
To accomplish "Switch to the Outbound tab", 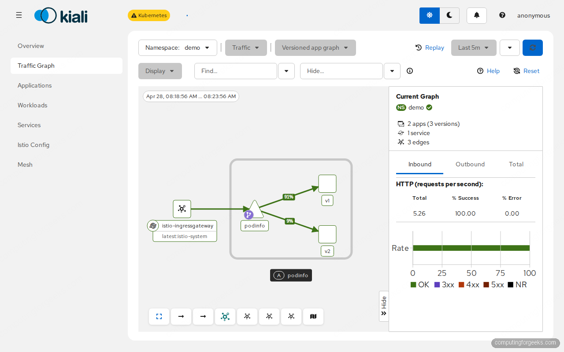I will [470, 164].
